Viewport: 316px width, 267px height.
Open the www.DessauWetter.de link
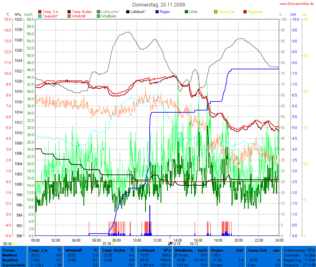297,4
